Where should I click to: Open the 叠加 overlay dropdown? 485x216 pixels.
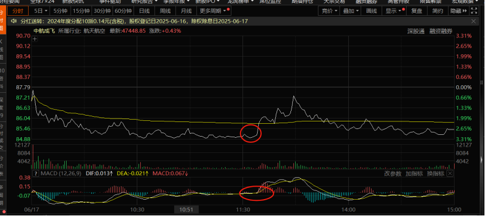351,11
